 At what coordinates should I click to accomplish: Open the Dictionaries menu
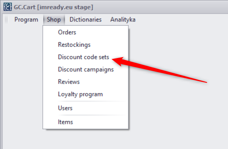[85, 20]
